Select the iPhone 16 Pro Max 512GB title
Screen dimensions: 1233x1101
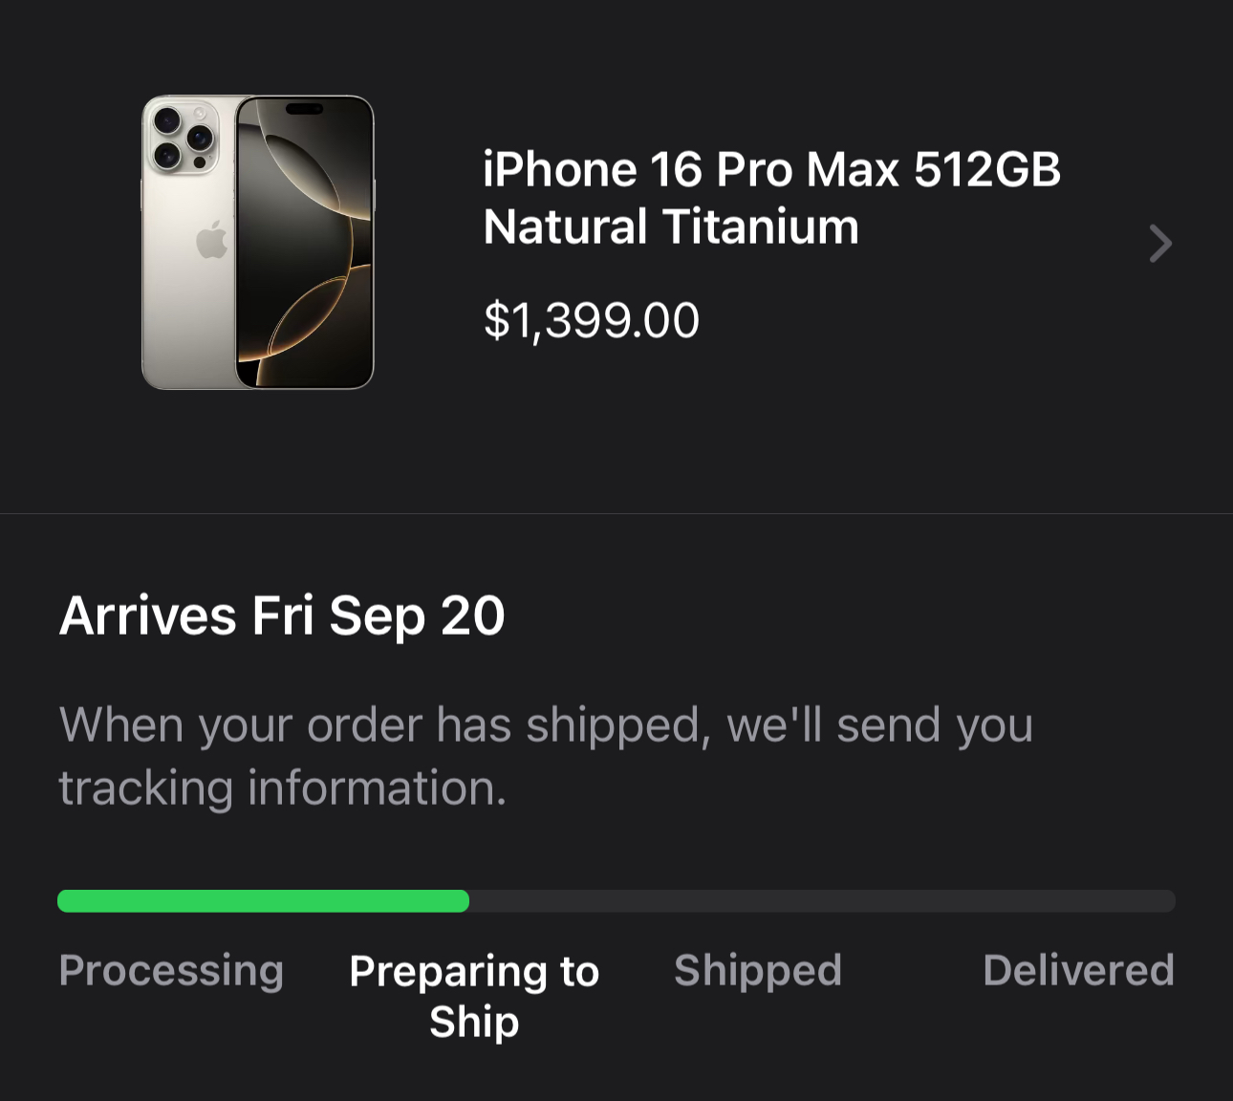pyautogui.click(x=770, y=170)
